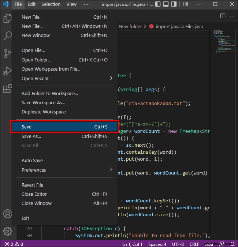Click line number 30 in gutter
Image resolution: width=238 pixels, height=247 pixels.
tap(29, 235)
